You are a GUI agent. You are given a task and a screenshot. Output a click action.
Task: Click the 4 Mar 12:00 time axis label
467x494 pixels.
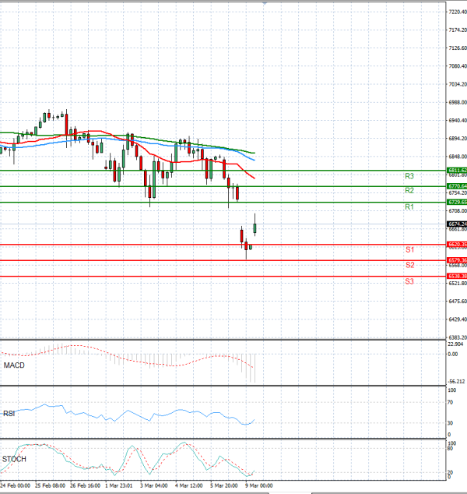tap(188, 485)
